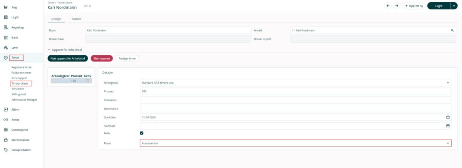Click the Markedsplass bag icon
The width and height of the screenshot is (462, 168).
[6, 140]
